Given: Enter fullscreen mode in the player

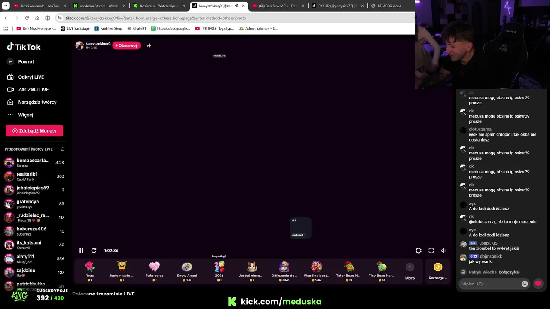Looking at the screenshot, I should point(431,251).
